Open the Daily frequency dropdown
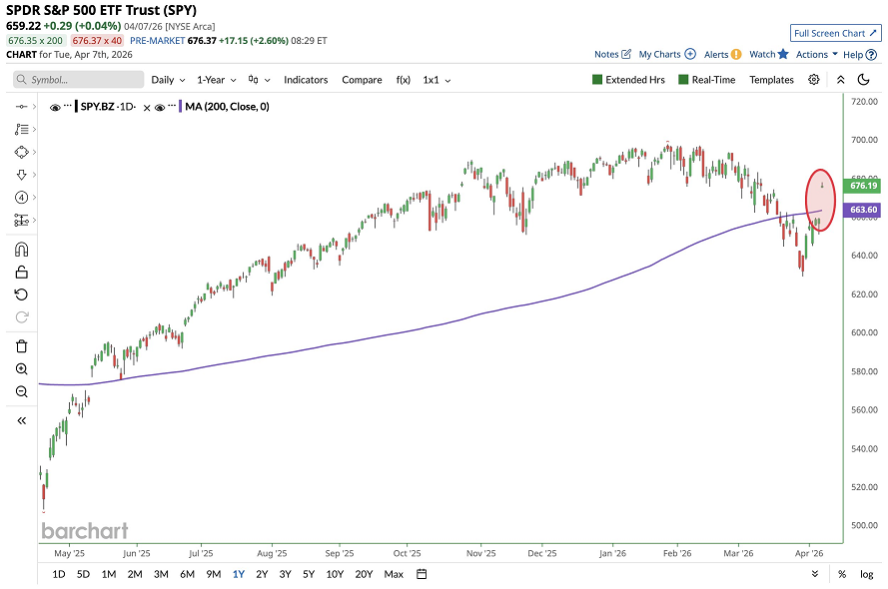Image resolution: width=888 pixels, height=589 pixels. (166, 79)
